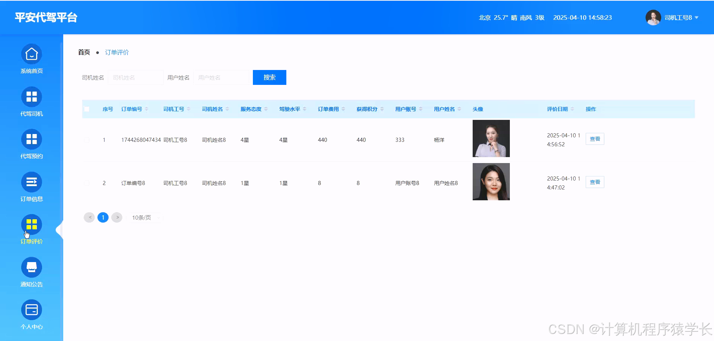Sort by 司机工号 column arrows

pyautogui.click(x=189, y=109)
